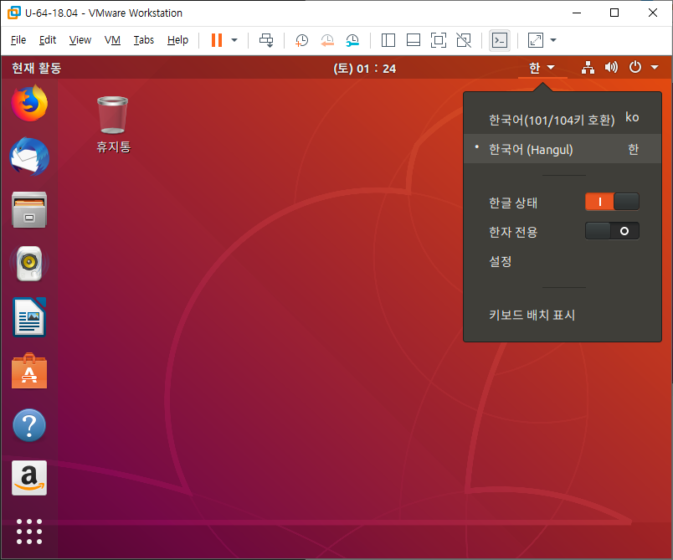This screenshot has height=560, width=673.
Task: Select 한국어(101/104키 호환) input source
Action: pyautogui.click(x=563, y=120)
